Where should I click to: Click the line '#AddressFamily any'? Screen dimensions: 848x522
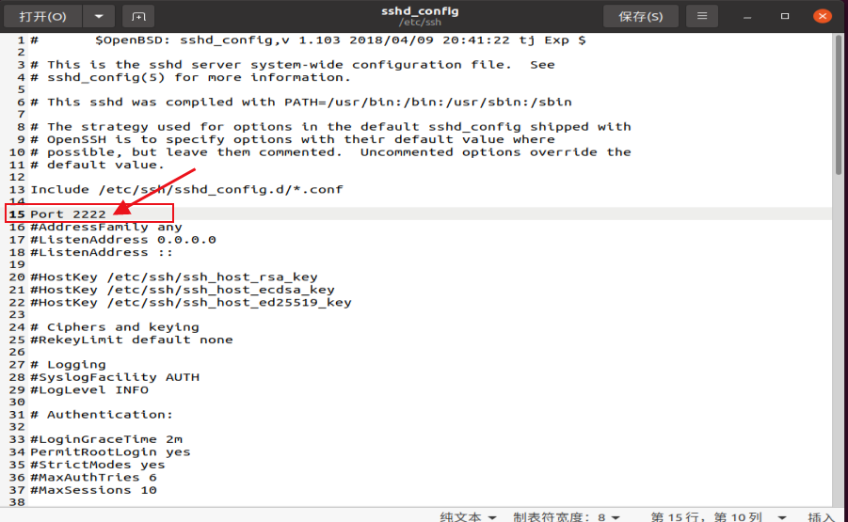[x=106, y=227]
